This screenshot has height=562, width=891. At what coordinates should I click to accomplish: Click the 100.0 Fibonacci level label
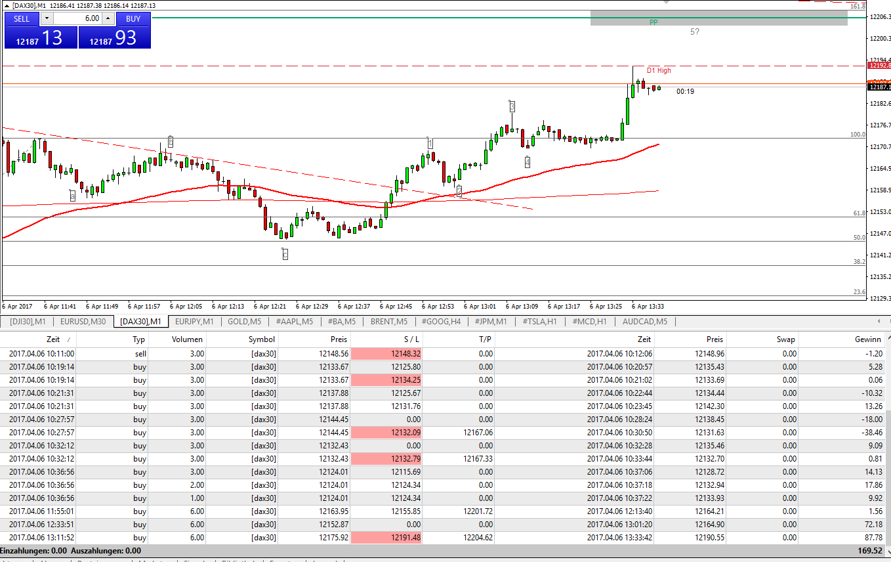coord(858,135)
